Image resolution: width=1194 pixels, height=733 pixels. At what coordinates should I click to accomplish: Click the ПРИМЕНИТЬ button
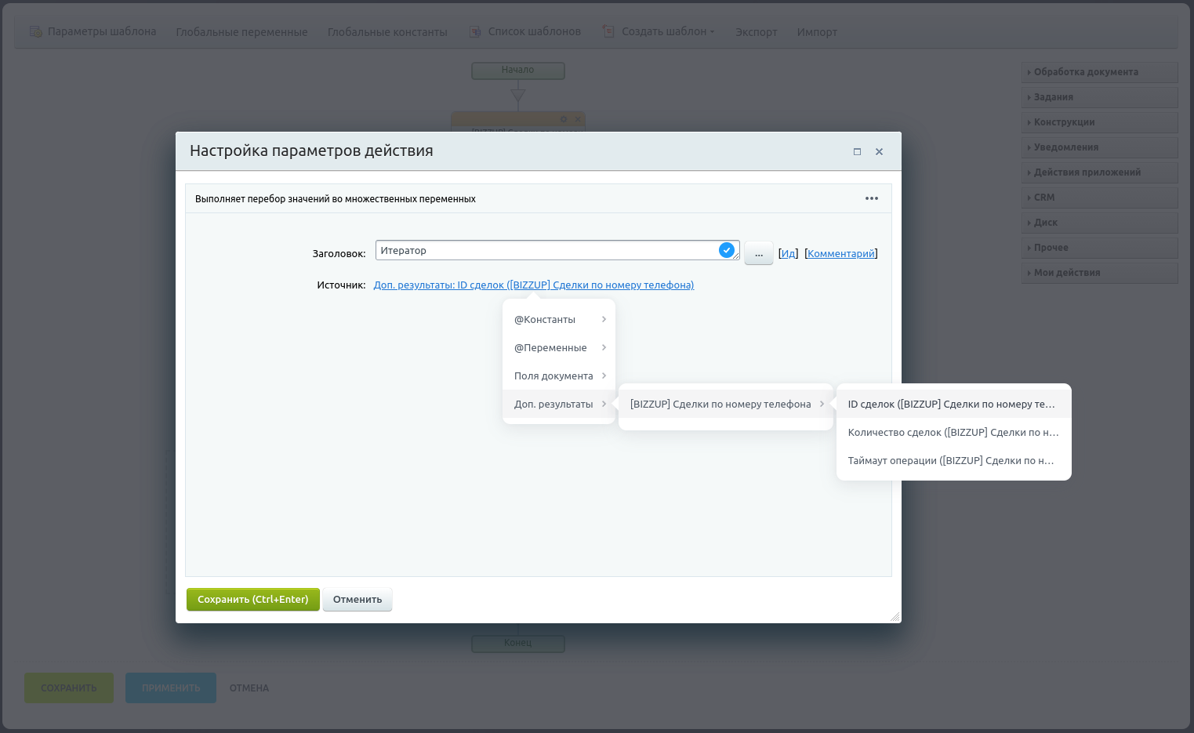pyautogui.click(x=171, y=688)
